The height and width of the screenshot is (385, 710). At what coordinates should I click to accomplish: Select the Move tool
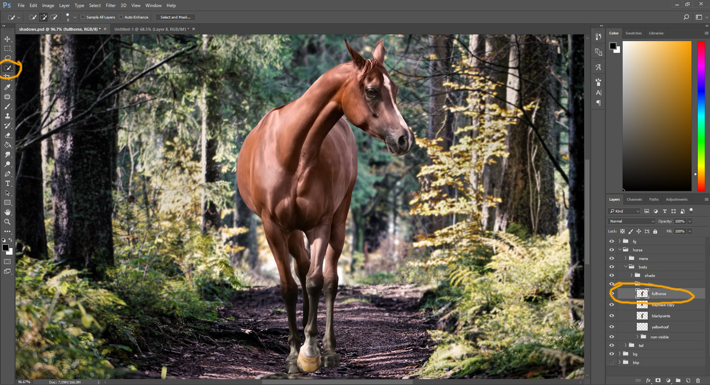click(x=7, y=39)
